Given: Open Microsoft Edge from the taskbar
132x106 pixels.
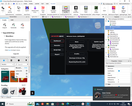Looking at the screenshot, I should [68, 104].
